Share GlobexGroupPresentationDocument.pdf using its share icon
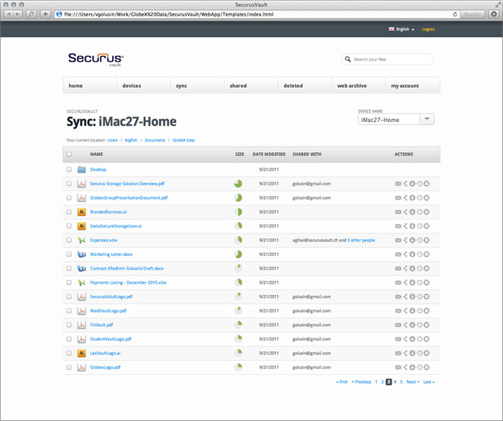 pyautogui.click(x=405, y=198)
